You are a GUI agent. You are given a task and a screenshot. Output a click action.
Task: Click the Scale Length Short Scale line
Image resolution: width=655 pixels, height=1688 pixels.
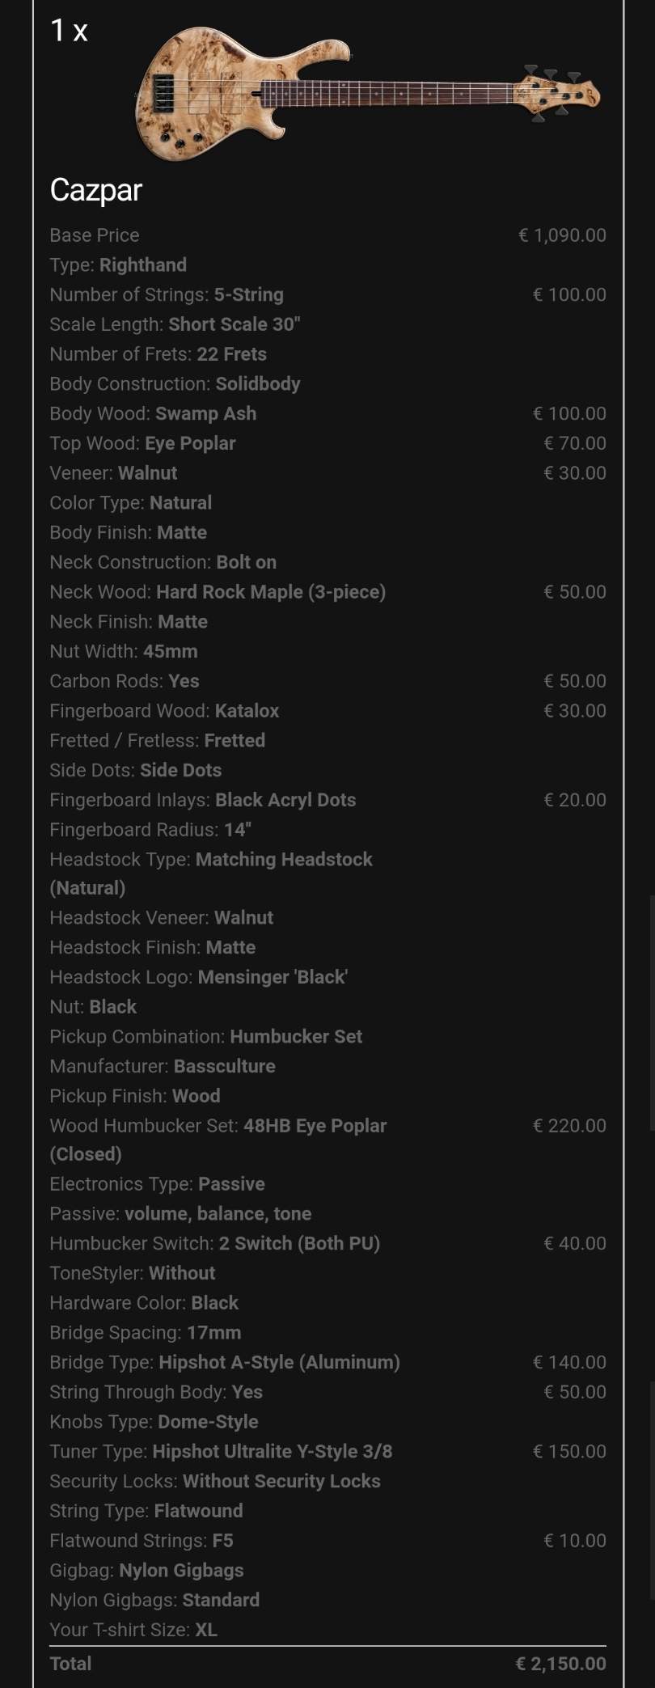tap(175, 324)
